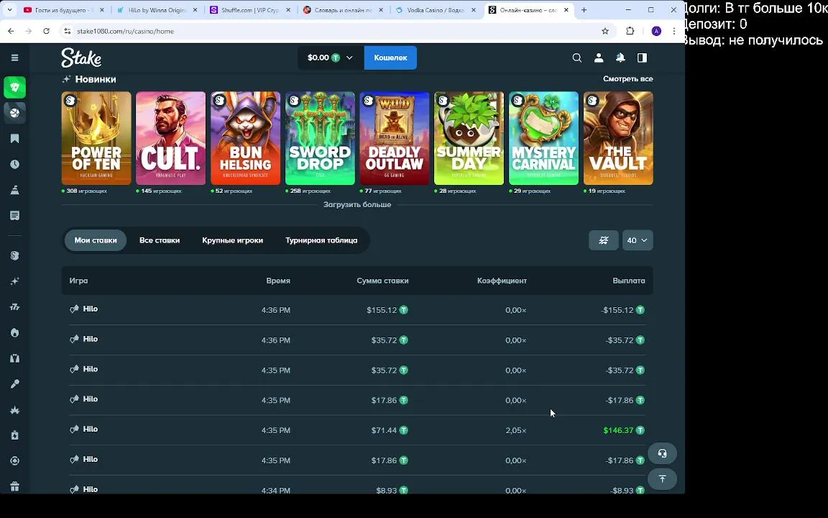Open the Deadly Outlaw game thumbnail

click(x=395, y=138)
